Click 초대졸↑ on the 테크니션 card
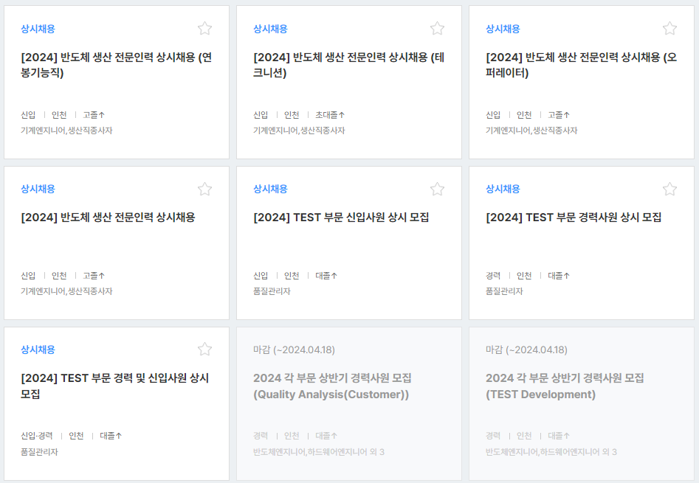This screenshot has width=699, height=483. click(x=330, y=115)
